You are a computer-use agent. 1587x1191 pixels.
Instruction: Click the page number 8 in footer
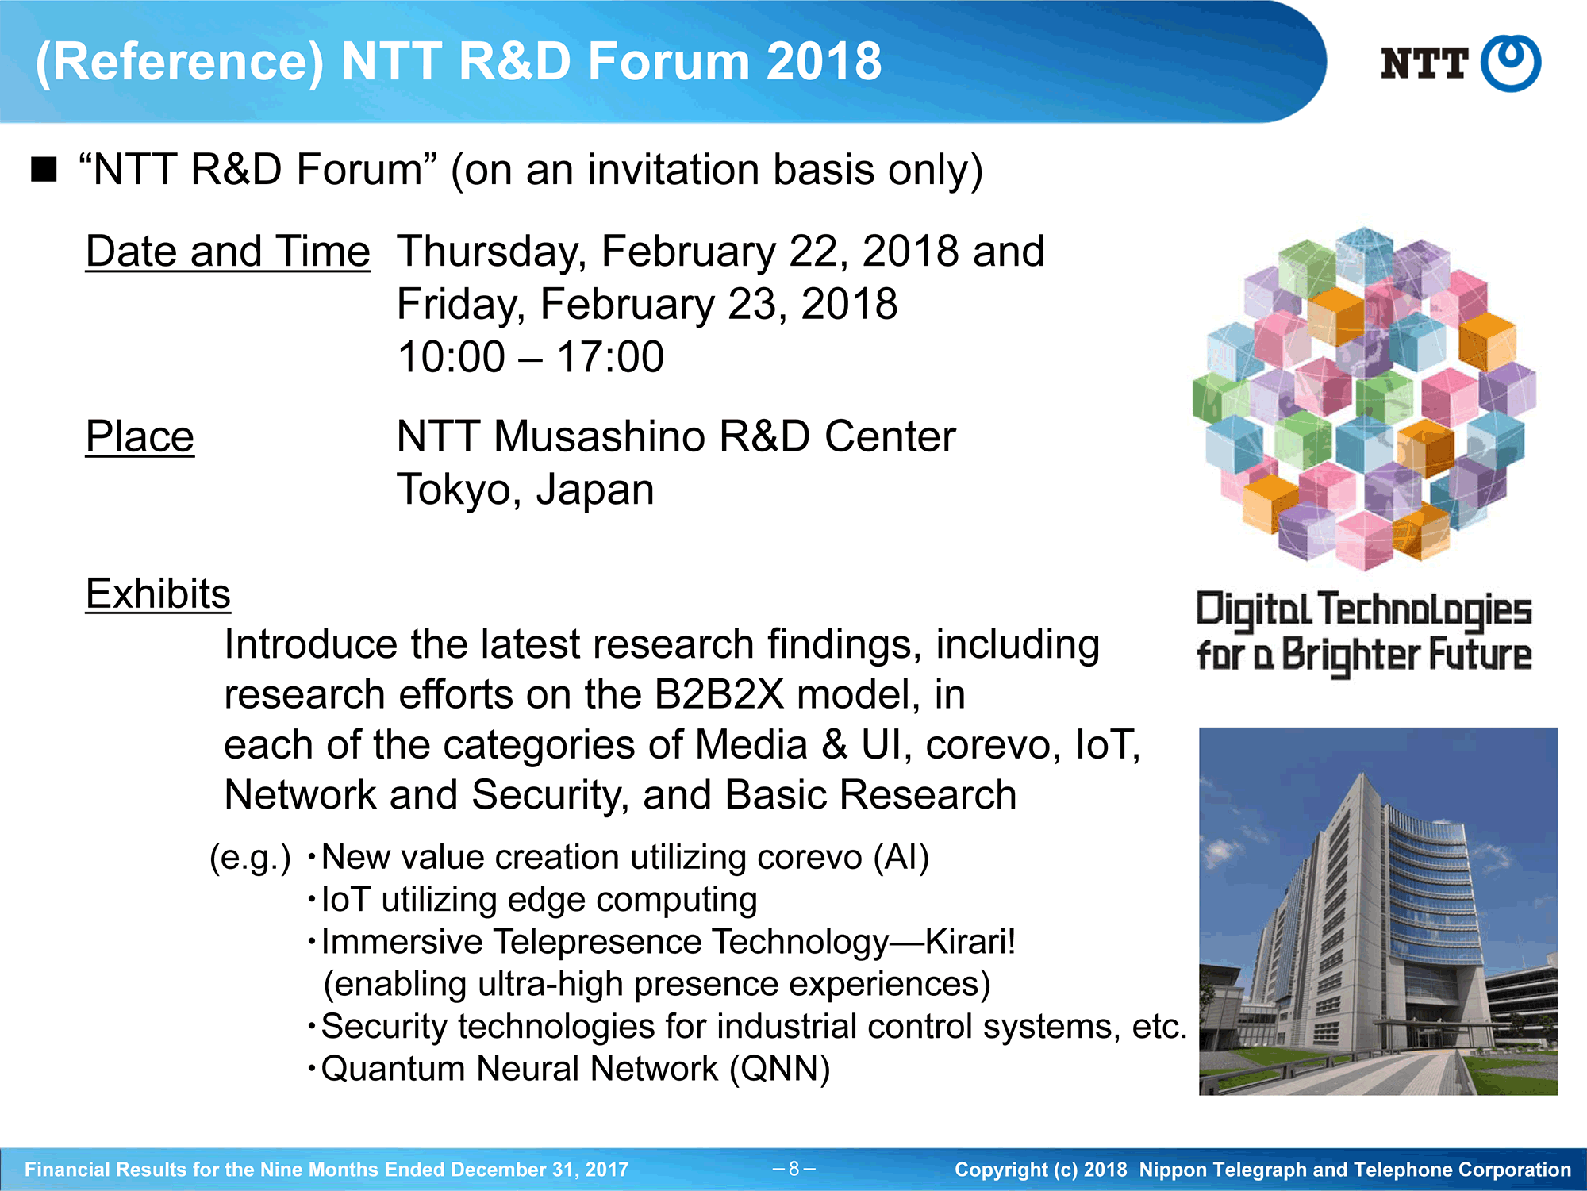click(794, 1169)
